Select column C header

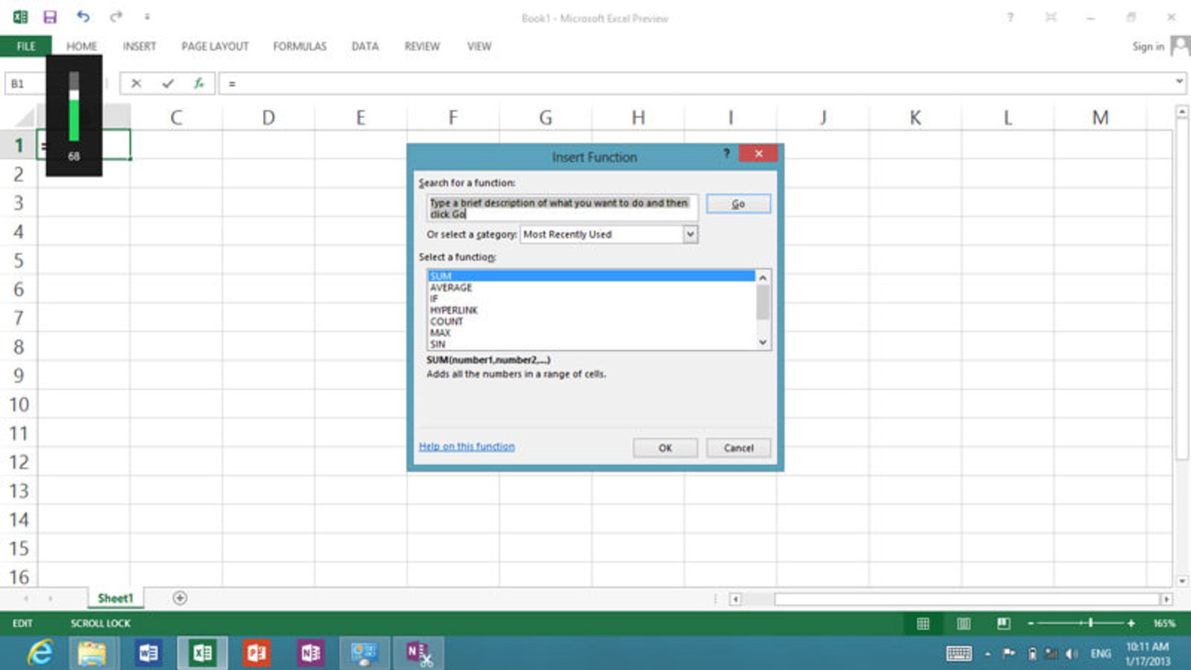point(176,117)
